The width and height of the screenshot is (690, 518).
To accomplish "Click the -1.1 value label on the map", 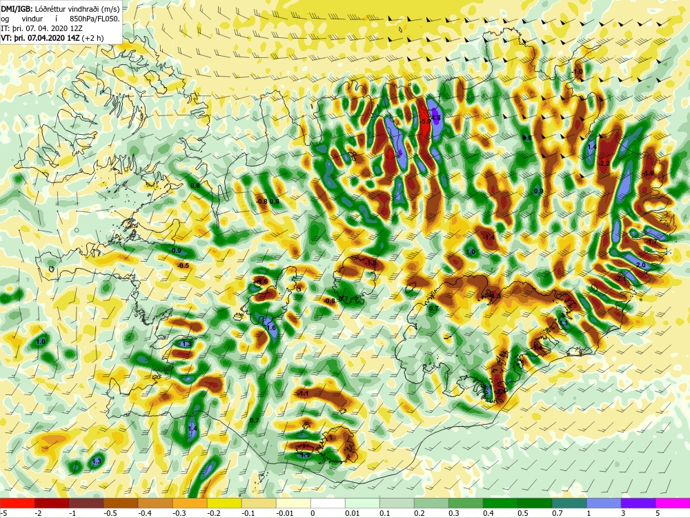I will 304,394.
